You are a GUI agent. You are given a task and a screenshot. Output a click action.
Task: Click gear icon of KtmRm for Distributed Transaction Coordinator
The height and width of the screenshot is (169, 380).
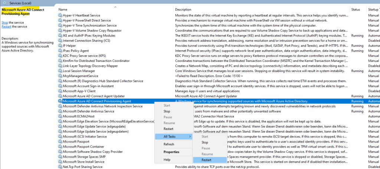pyautogui.click(x=60, y=61)
